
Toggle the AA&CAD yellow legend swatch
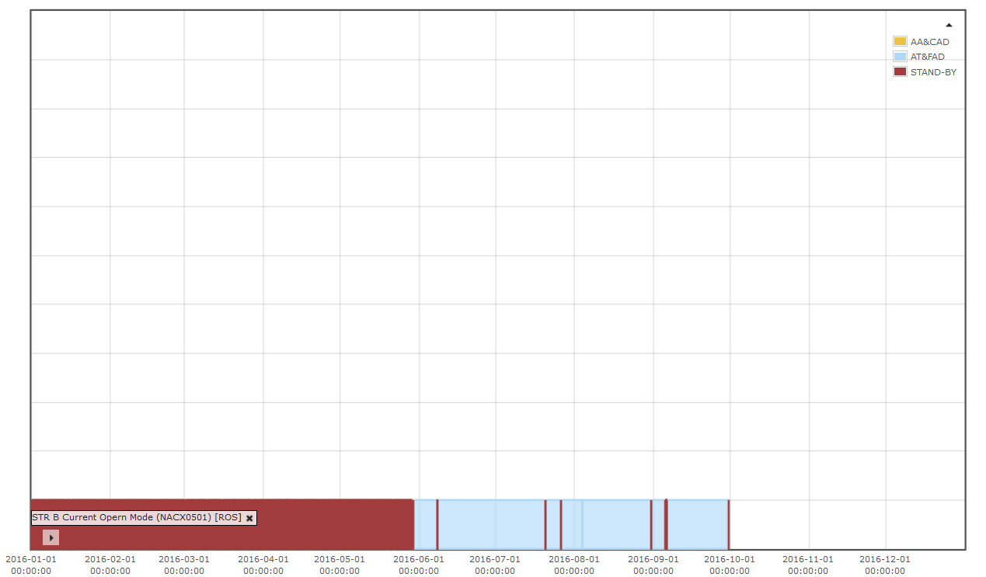tap(900, 42)
